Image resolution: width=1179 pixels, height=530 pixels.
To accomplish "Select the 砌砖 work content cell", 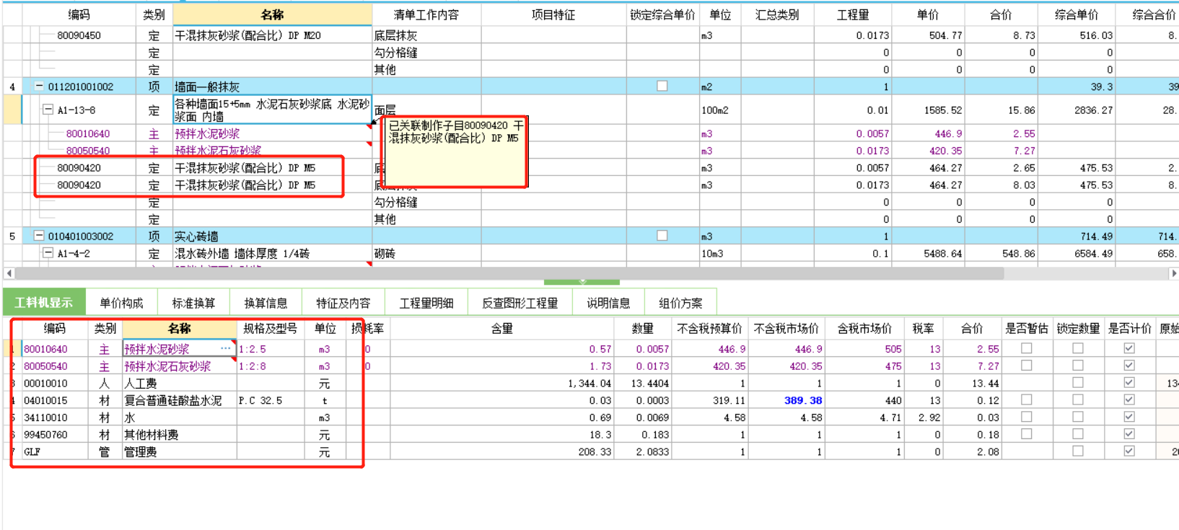I will (x=426, y=254).
